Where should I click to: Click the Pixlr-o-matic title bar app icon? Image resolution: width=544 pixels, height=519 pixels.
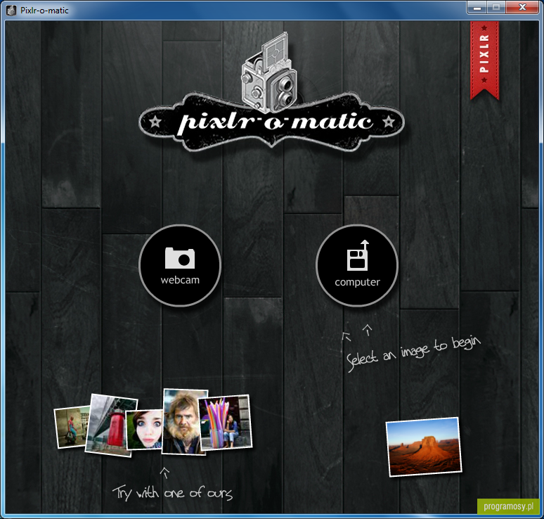11,11
